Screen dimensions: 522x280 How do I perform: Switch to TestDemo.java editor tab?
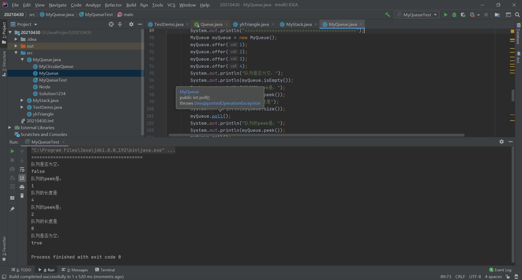(x=169, y=24)
